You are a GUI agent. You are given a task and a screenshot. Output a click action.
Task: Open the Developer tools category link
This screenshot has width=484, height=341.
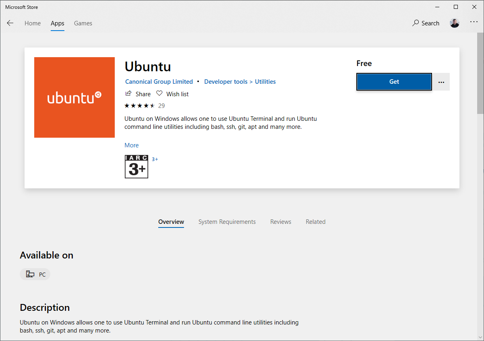(x=226, y=82)
